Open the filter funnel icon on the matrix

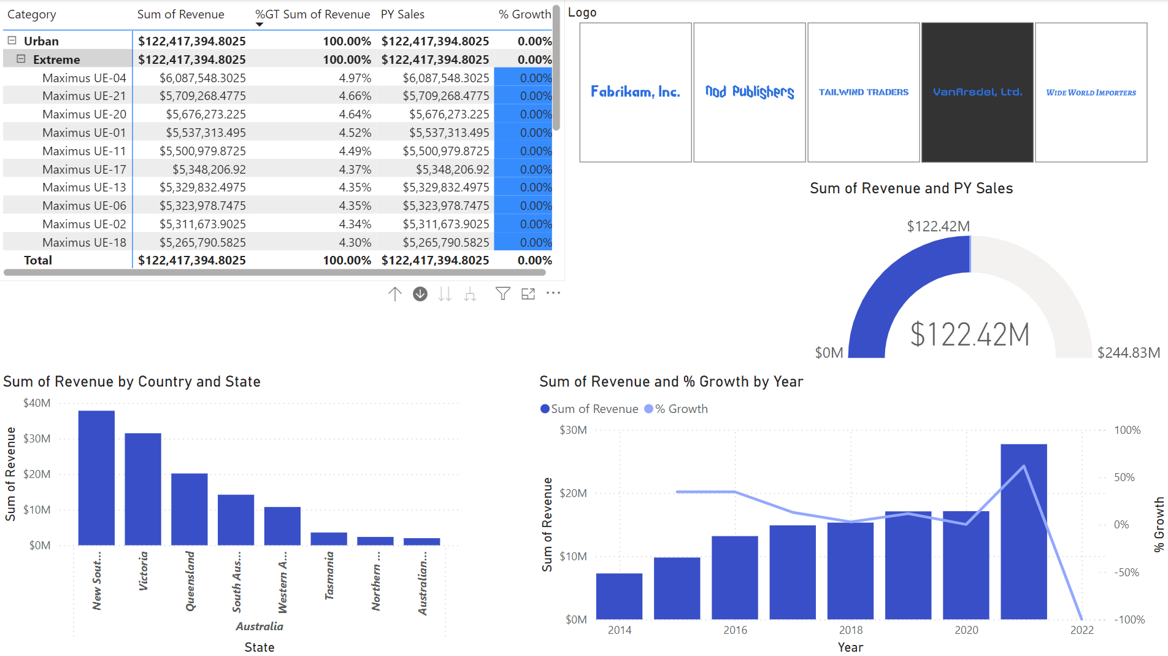coord(502,293)
